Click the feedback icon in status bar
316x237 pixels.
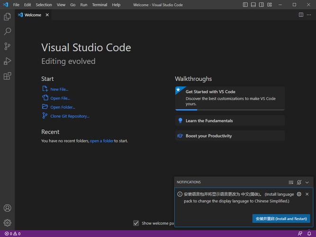[300, 234]
